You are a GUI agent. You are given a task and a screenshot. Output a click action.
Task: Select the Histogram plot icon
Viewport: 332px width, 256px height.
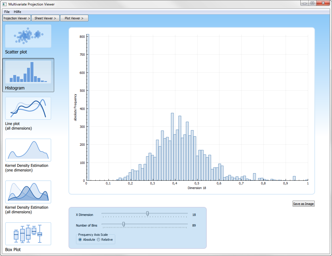tap(28, 72)
